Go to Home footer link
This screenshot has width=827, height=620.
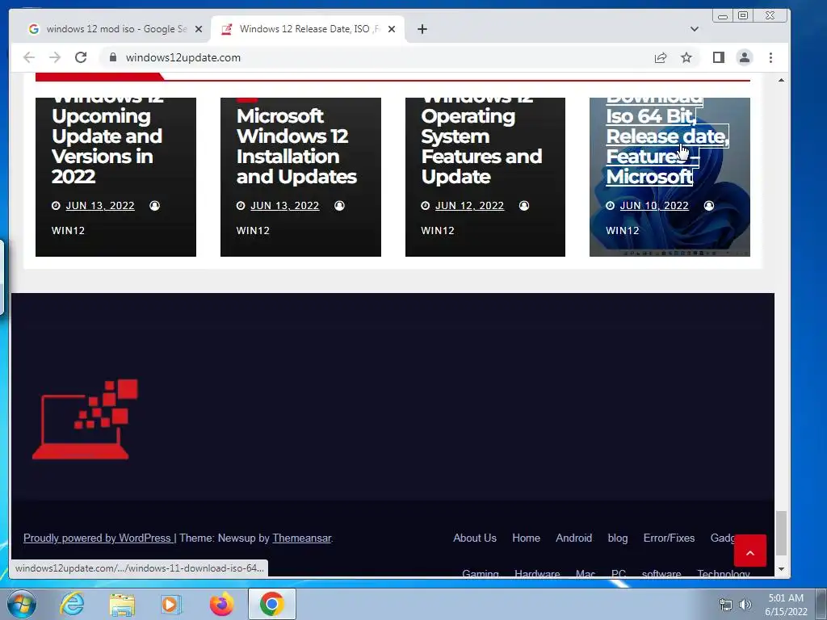coord(526,538)
